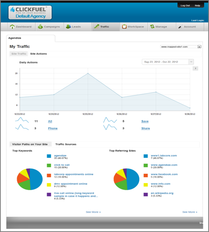Go to the Leads section
The width and height of the screenshot is (209, 232).
tap(78, 27)
